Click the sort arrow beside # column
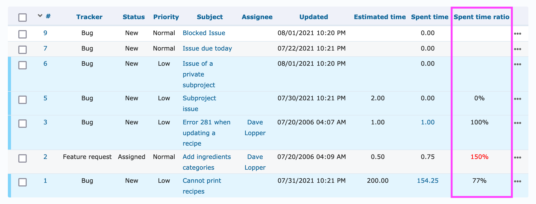This screenshot has width=536, height=204. pos(40,16)
